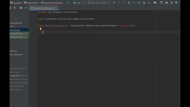Screen dimensions: 190x107
Task: Open Run Anything window icon
Action: pyautogui.click(x=161, y=3)
